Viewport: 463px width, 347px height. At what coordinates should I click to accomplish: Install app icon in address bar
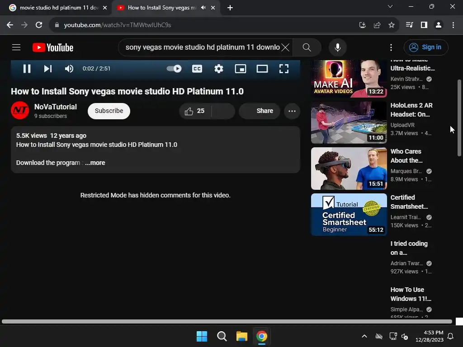tap(362, 25)
